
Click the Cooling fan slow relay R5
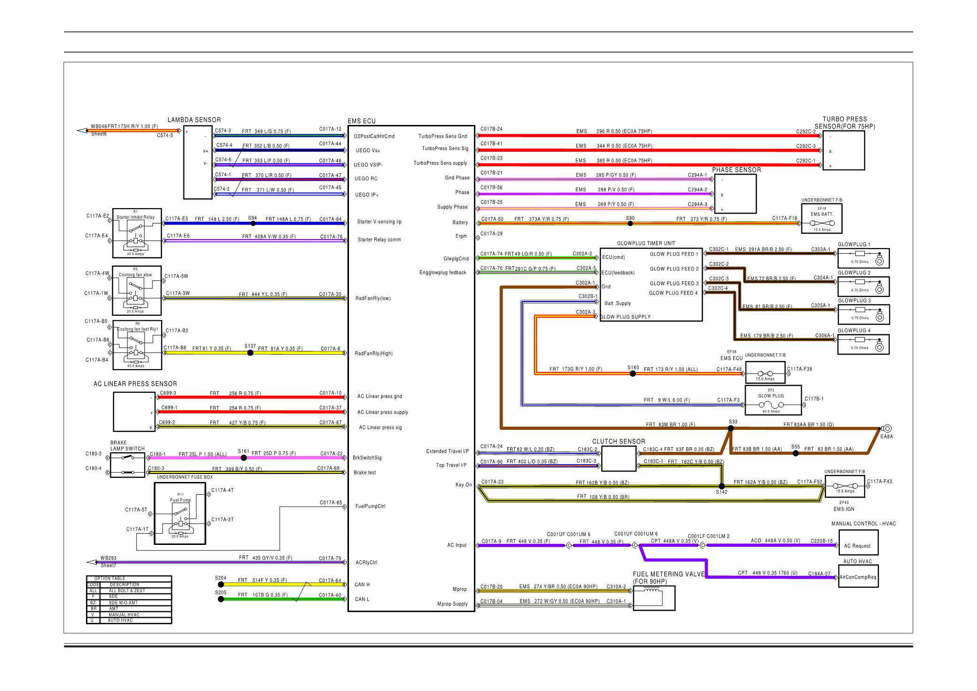[x=136, y=290]
